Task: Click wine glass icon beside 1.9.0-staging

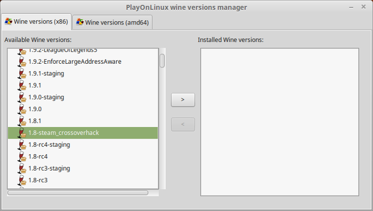Action: 22,97
